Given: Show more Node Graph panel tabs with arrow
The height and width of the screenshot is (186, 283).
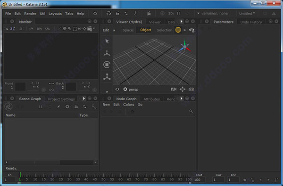Looking at the screenshot, I should click(181, 98).
